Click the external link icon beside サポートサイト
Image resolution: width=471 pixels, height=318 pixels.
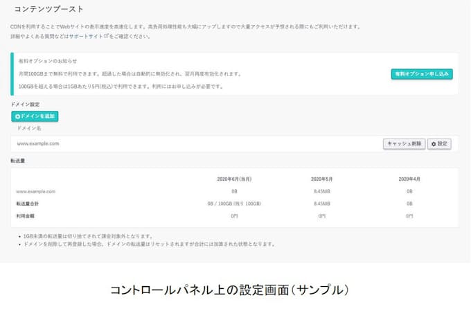pos(106,36)
